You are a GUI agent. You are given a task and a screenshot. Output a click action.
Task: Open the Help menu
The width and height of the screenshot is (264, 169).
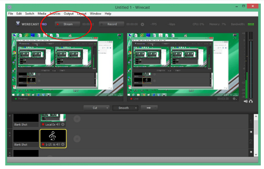[108, 14]
